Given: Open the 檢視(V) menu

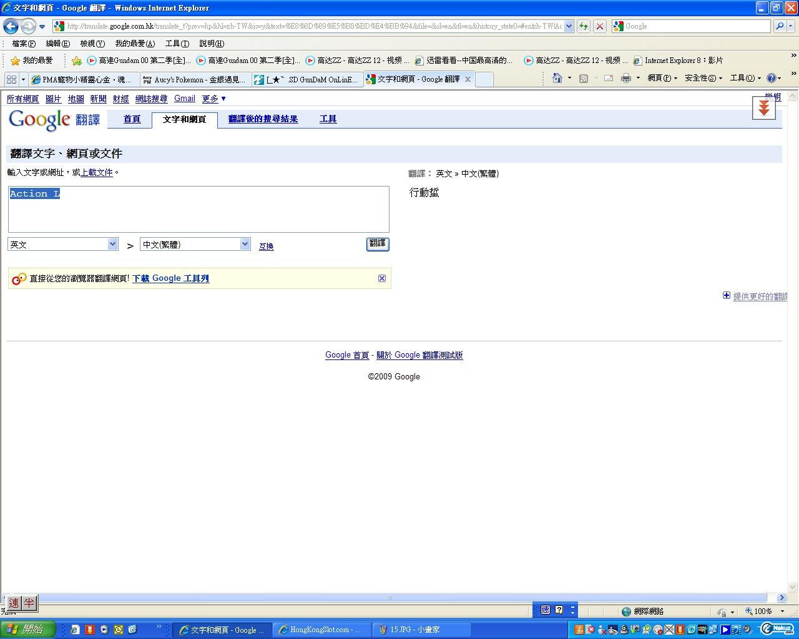Looking at the screenshot, I should [92, 44].
